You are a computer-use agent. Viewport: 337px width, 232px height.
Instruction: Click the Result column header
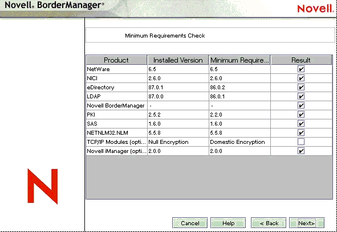click(301, 60)
